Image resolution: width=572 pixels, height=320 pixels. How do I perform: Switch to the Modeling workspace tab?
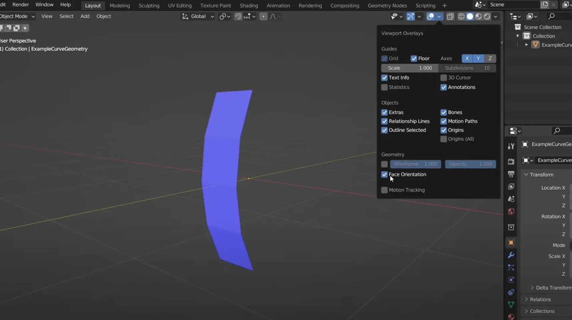(120, 6)
